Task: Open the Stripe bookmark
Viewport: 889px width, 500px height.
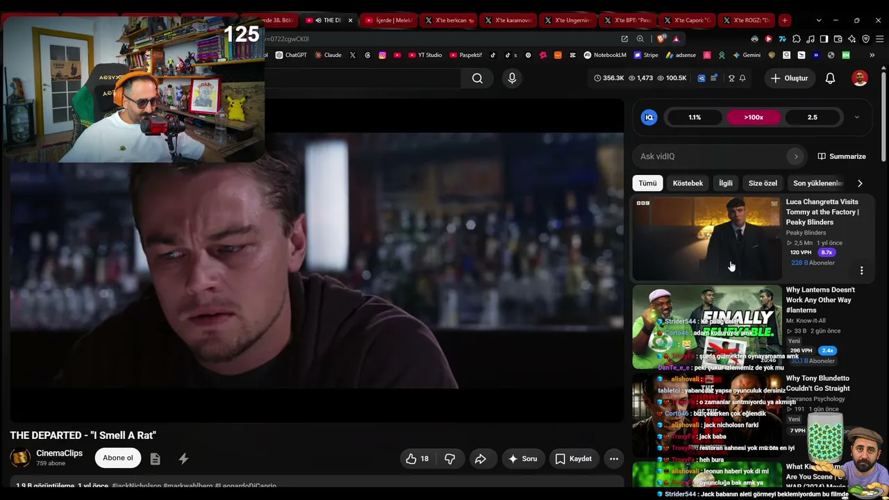Action: point(645,55)
